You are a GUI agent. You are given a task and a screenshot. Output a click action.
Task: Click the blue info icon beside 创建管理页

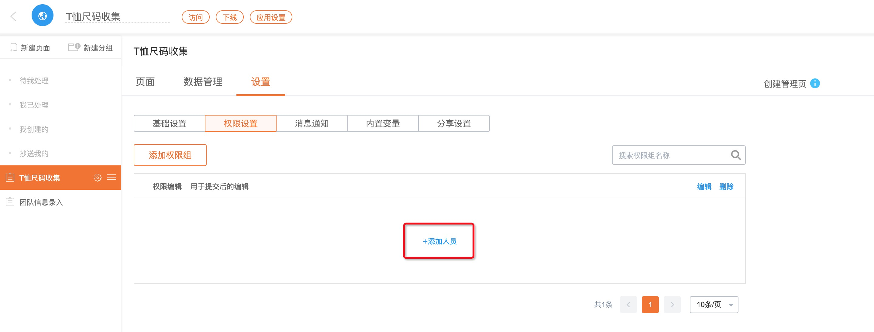tap(815, 84)
